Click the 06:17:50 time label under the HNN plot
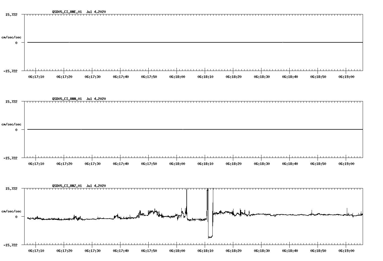This screenshot has height=261, width=383. tap(149, 164)
